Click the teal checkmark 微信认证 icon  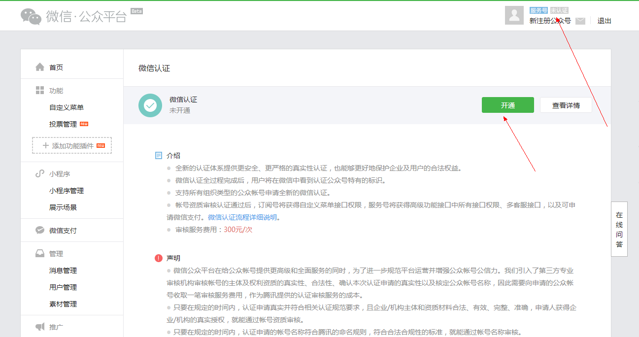tap(150, 105)
